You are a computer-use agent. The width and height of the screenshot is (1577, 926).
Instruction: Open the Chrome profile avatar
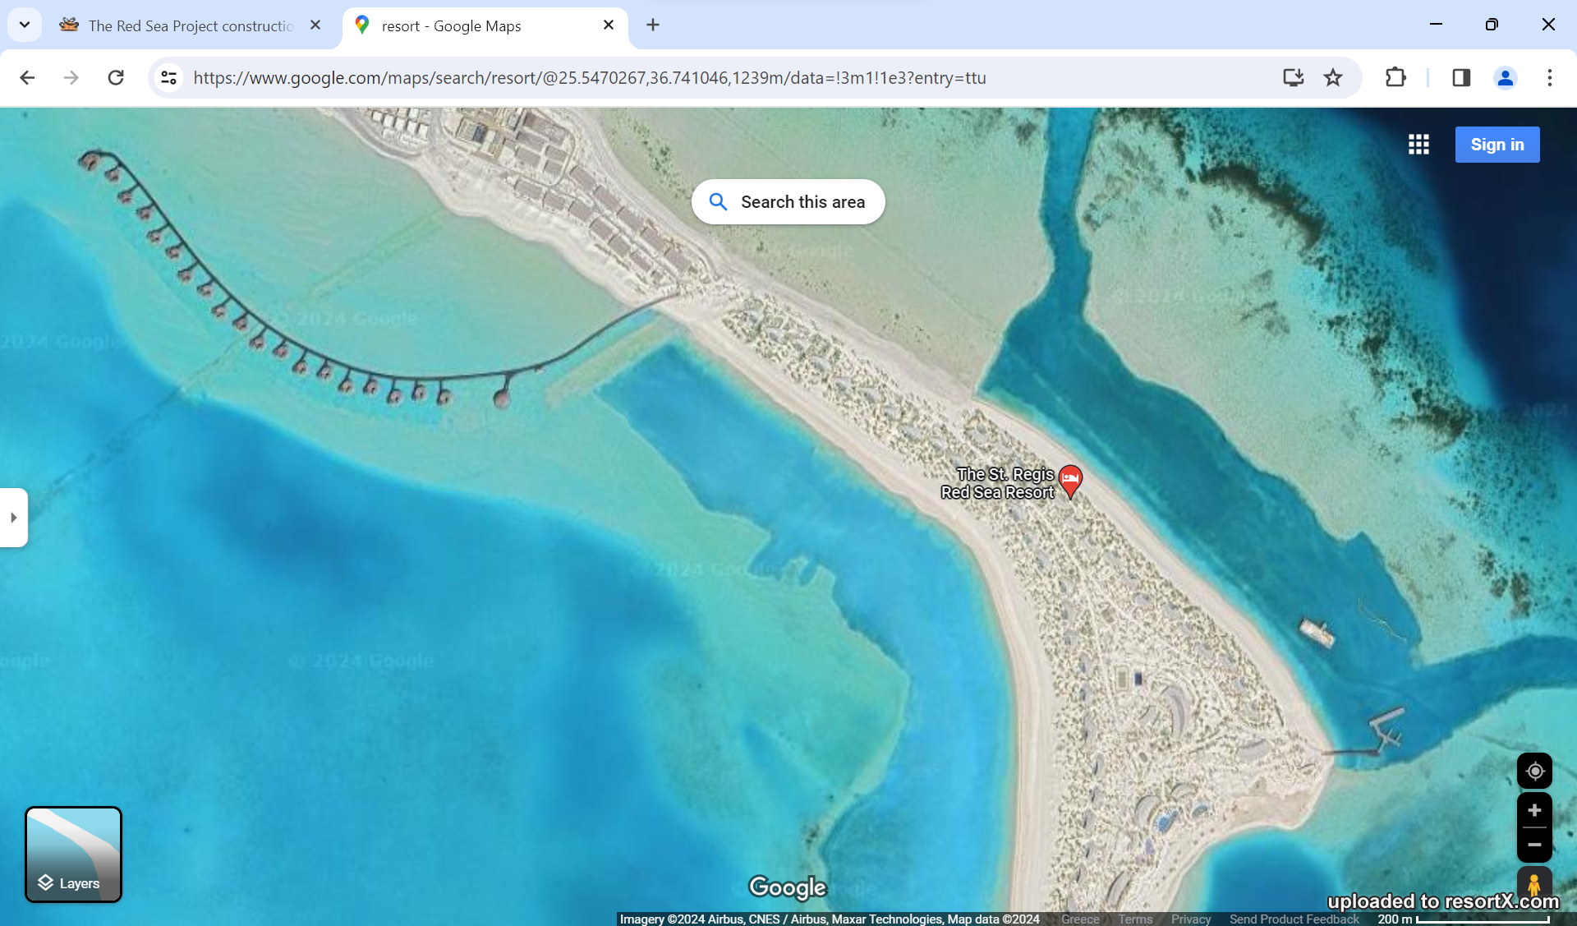point(1505,77)
